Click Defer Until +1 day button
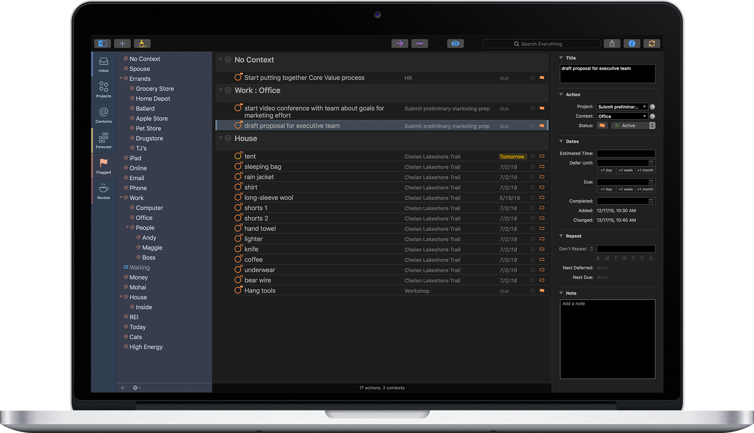Viewport: 754px width, 433px height. click(x=606, y=170)
